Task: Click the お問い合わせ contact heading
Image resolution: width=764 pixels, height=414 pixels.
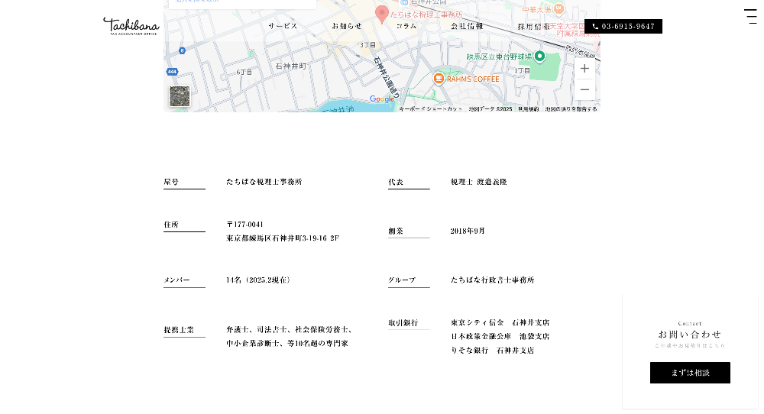Action: 689,334
